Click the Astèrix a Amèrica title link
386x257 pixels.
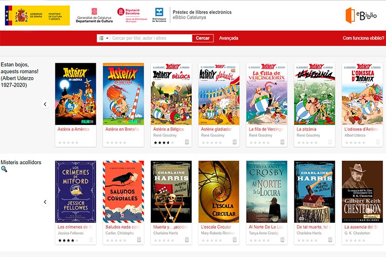coord(73,129)
